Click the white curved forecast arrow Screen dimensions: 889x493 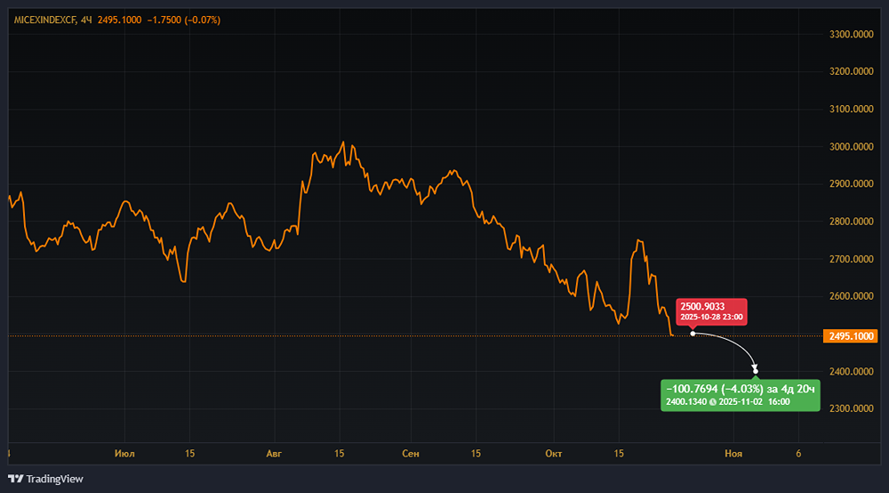pos(733,343)
